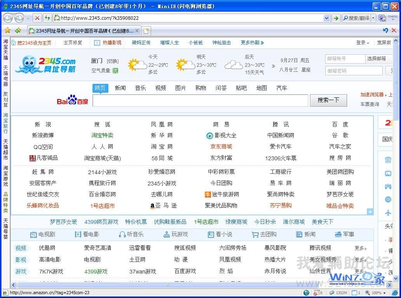Close all tabs with red X at tab bar right

pos(394,30)
